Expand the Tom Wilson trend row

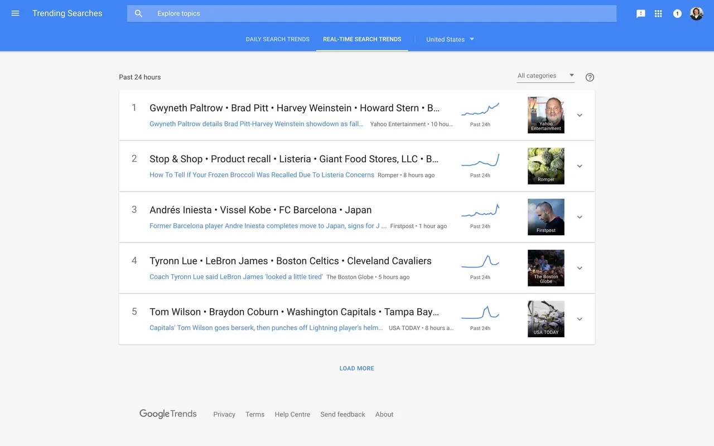[580, 319]
